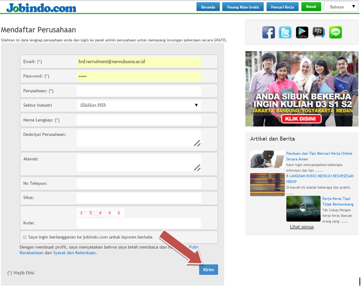Open the Syarat dan Ketentuan link

coord(74,252)
